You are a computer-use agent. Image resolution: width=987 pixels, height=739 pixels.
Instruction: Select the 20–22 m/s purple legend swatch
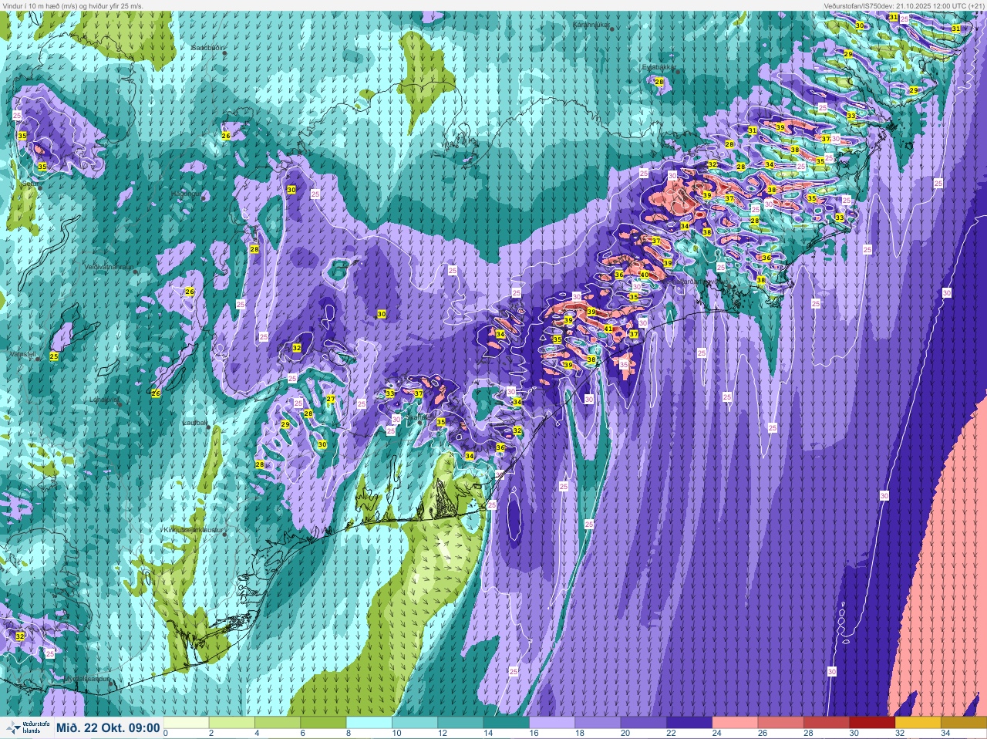(x=643, y=723)
